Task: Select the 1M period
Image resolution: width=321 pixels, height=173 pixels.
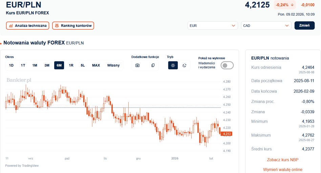Action: [x=35, y=65]
